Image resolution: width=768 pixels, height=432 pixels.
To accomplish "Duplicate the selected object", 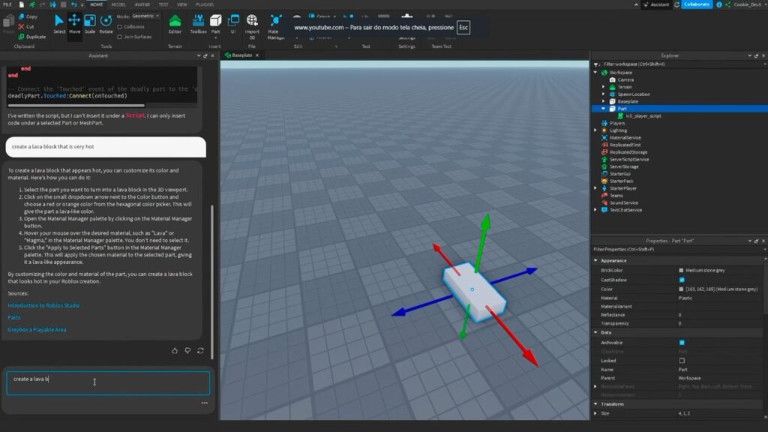I will click(31, 37).
